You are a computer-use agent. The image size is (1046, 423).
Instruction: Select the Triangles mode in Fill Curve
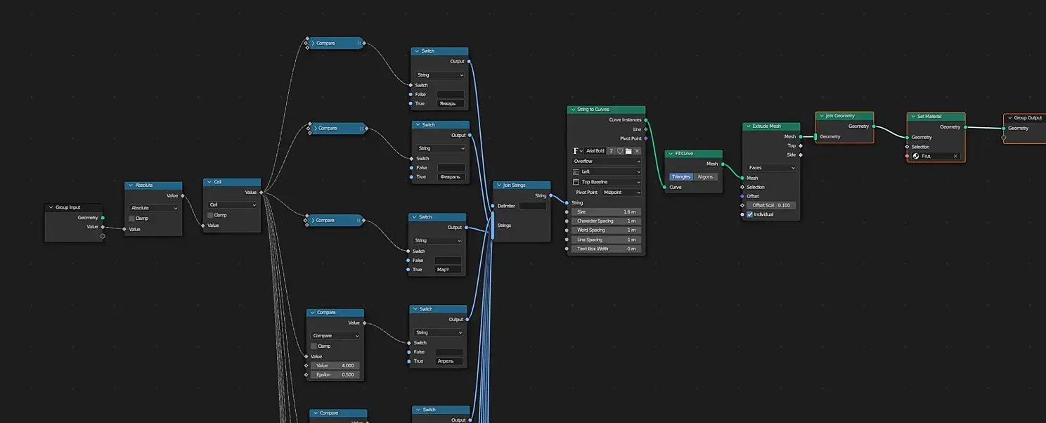[x=680, y=177]
